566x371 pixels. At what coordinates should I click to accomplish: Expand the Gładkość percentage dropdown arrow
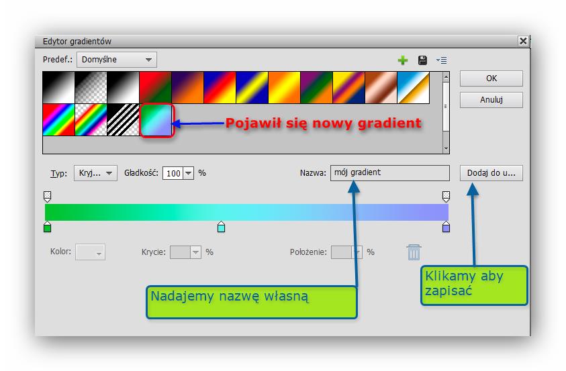tap(189, 173)
